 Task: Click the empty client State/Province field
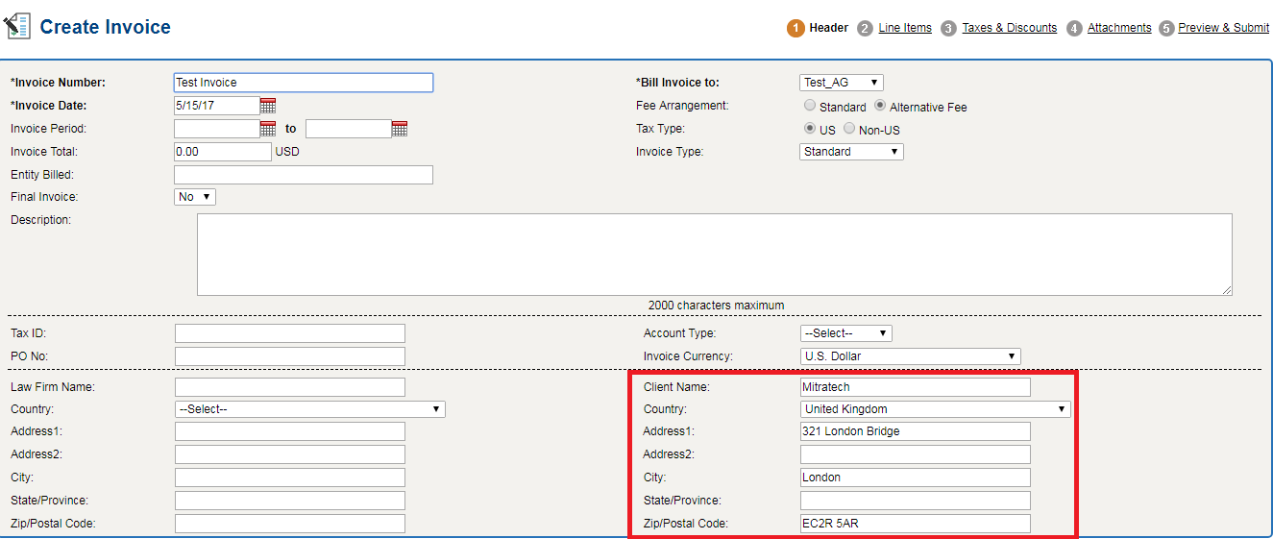[x=916, y=501]
